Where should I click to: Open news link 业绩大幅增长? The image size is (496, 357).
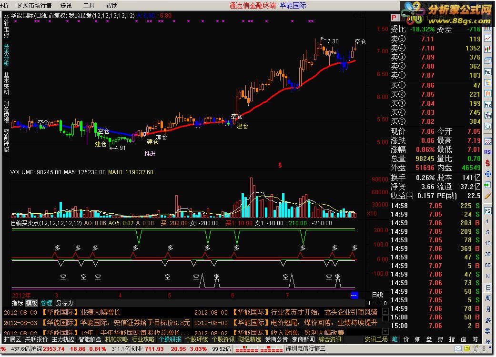(100, 312)
